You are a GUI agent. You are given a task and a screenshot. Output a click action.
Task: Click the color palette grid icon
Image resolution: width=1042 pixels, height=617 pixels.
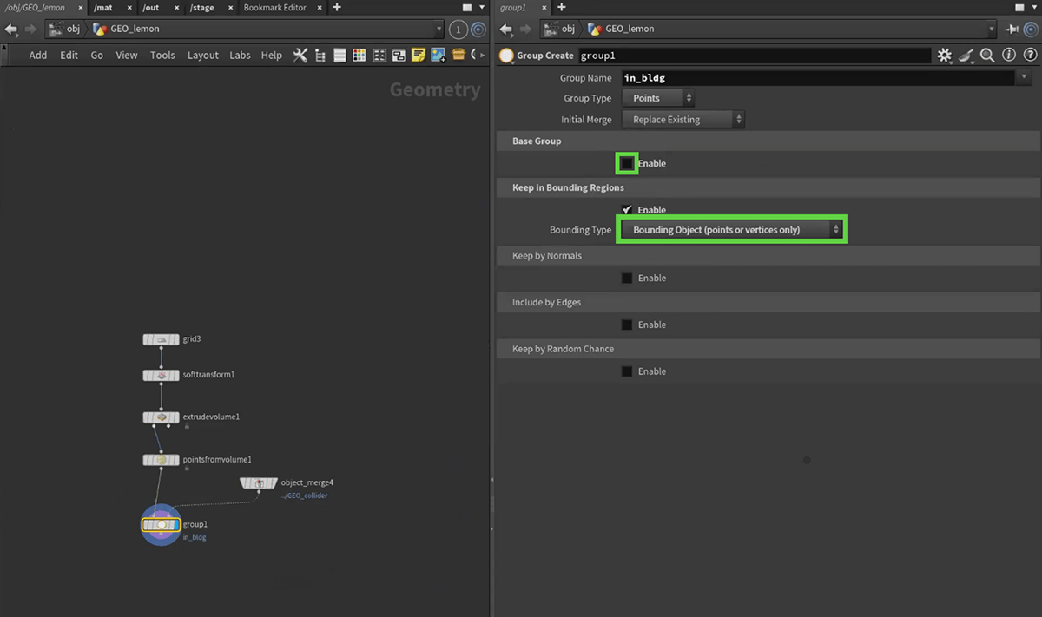pos(359,56)
